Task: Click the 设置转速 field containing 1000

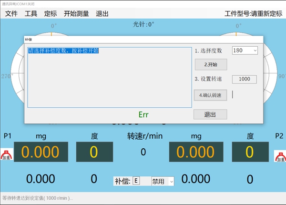Action: point(245,80)
